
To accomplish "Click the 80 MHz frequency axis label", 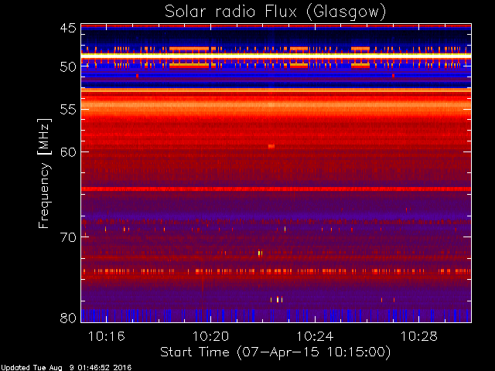I will (68, 318).
